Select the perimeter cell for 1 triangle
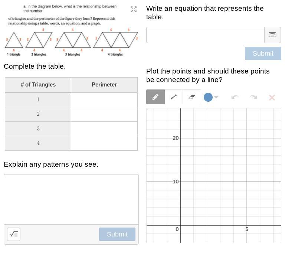Viewport: 285px width, 258px height. (104, 99)
